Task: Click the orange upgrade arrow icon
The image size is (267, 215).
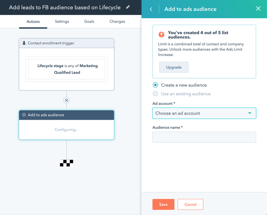Action: click(161, 35)
